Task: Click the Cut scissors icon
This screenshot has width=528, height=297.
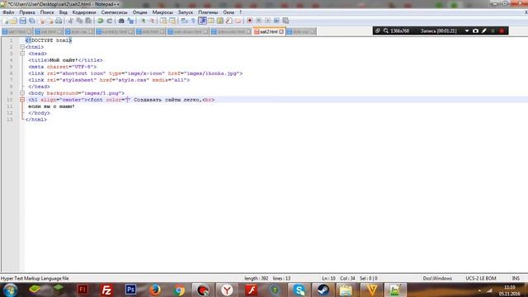Action: coord(71,21)
